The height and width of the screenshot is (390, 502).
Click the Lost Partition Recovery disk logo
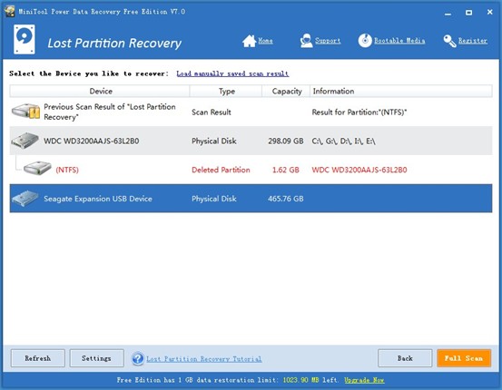click(x=25, y=39)
